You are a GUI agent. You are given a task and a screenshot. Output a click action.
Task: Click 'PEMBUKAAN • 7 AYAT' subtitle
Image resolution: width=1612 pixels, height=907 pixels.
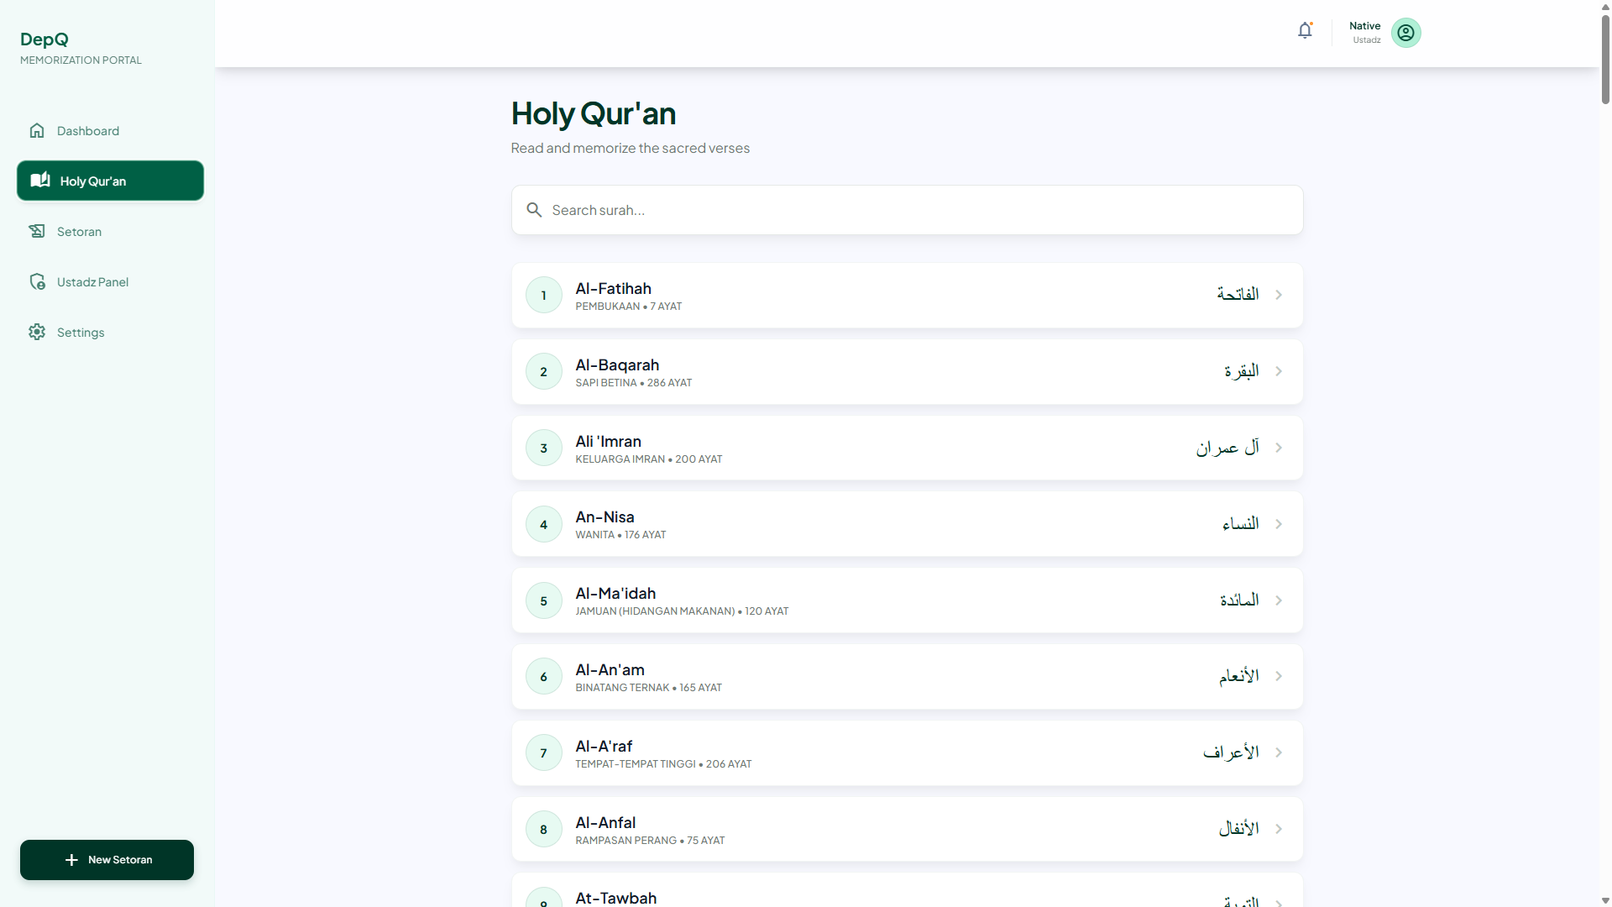pyautogui.click(x=628, y=307)
